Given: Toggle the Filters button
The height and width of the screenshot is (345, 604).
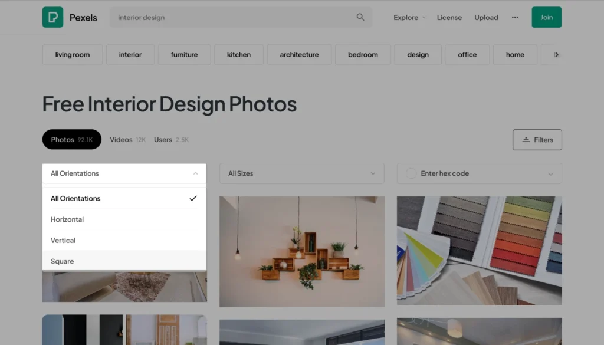Looking at the screenshot, I should pyautogui.click(x=537, y=140).
